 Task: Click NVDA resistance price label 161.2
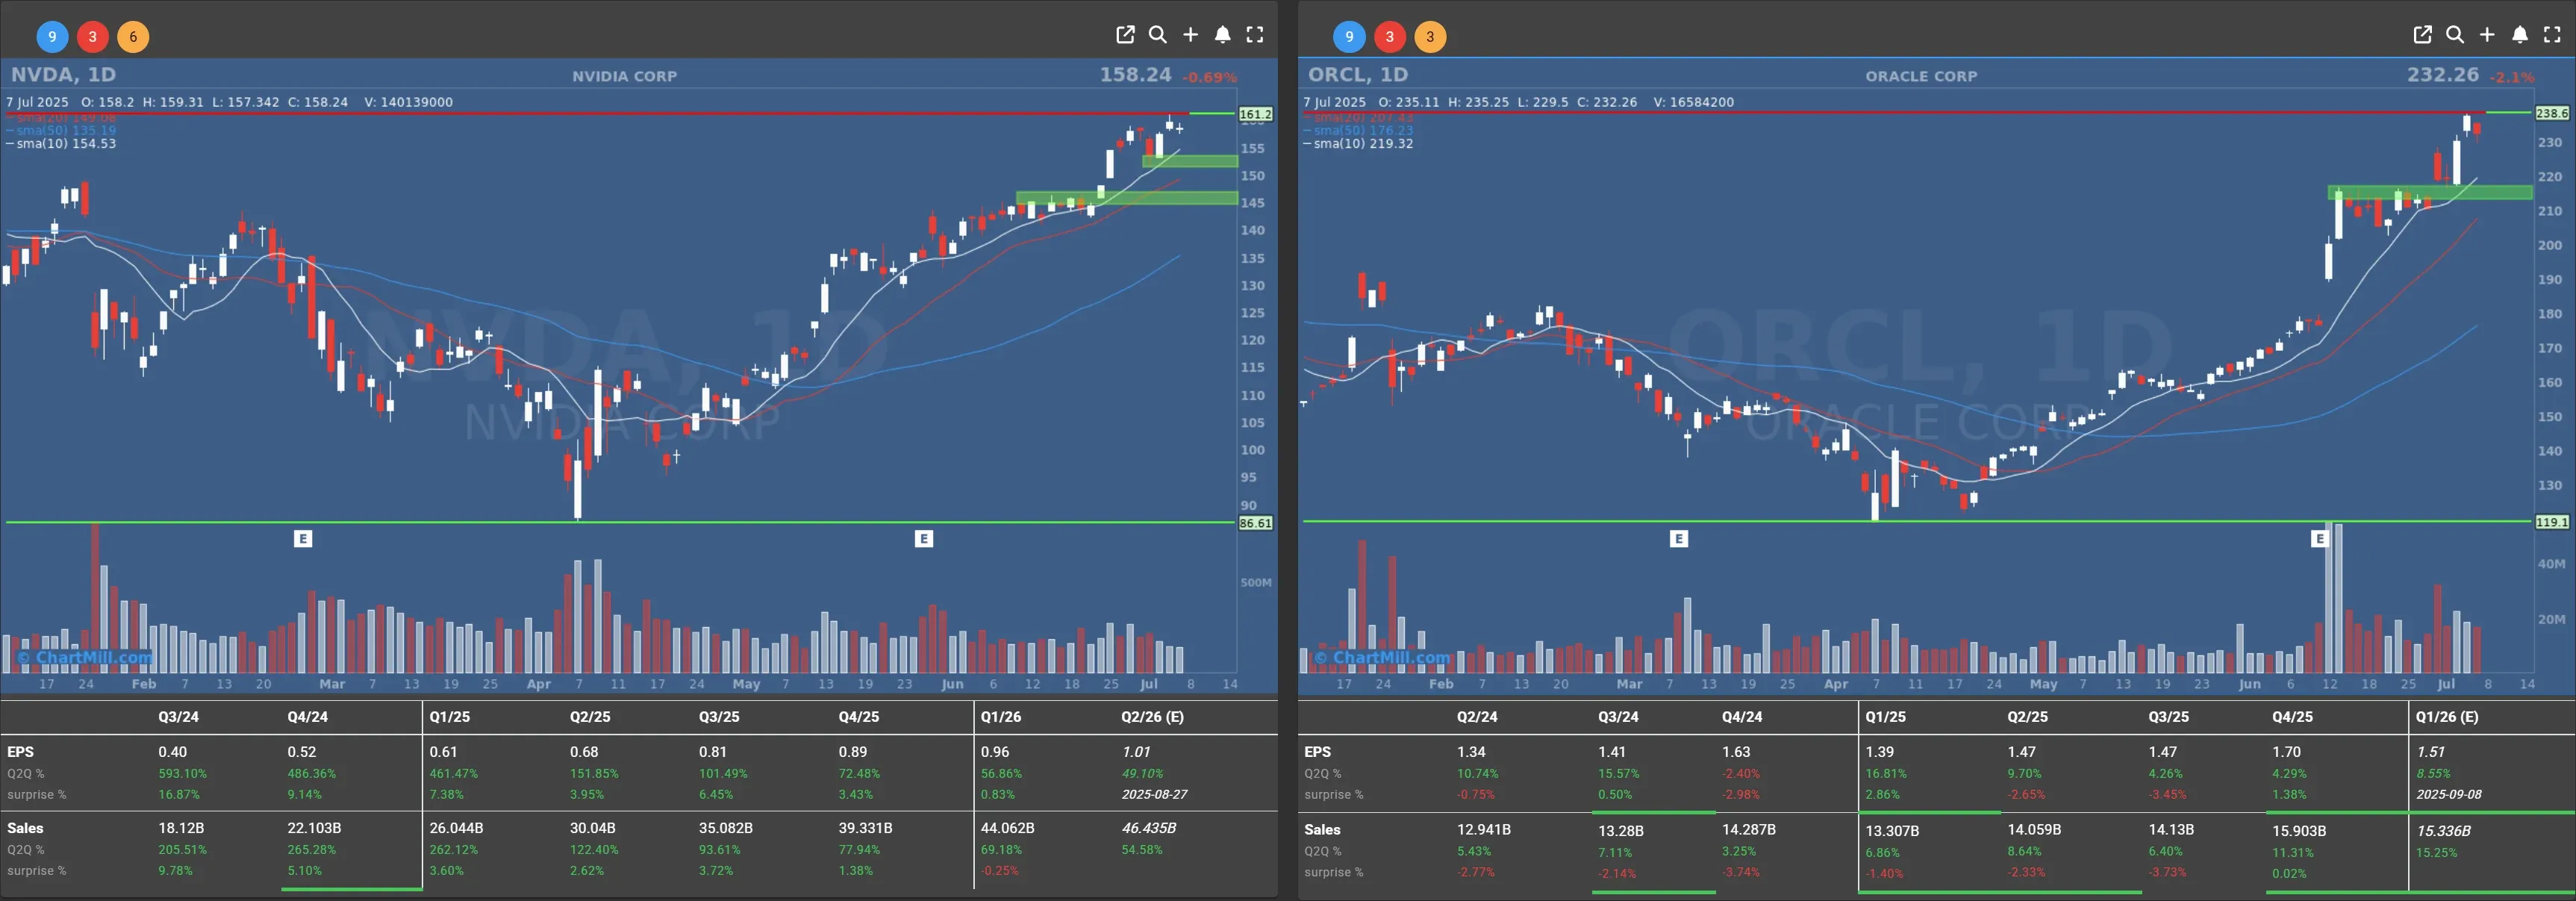[x=1256, y=114]
